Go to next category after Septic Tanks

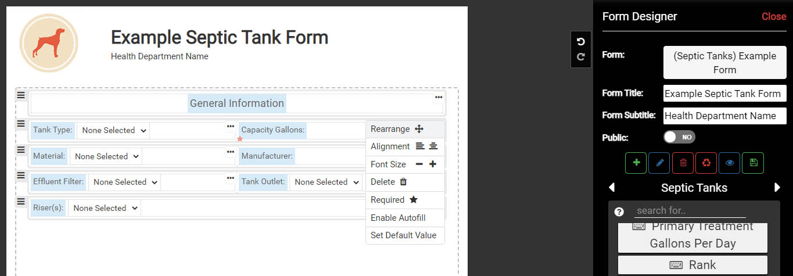click(x=777, y=188)
